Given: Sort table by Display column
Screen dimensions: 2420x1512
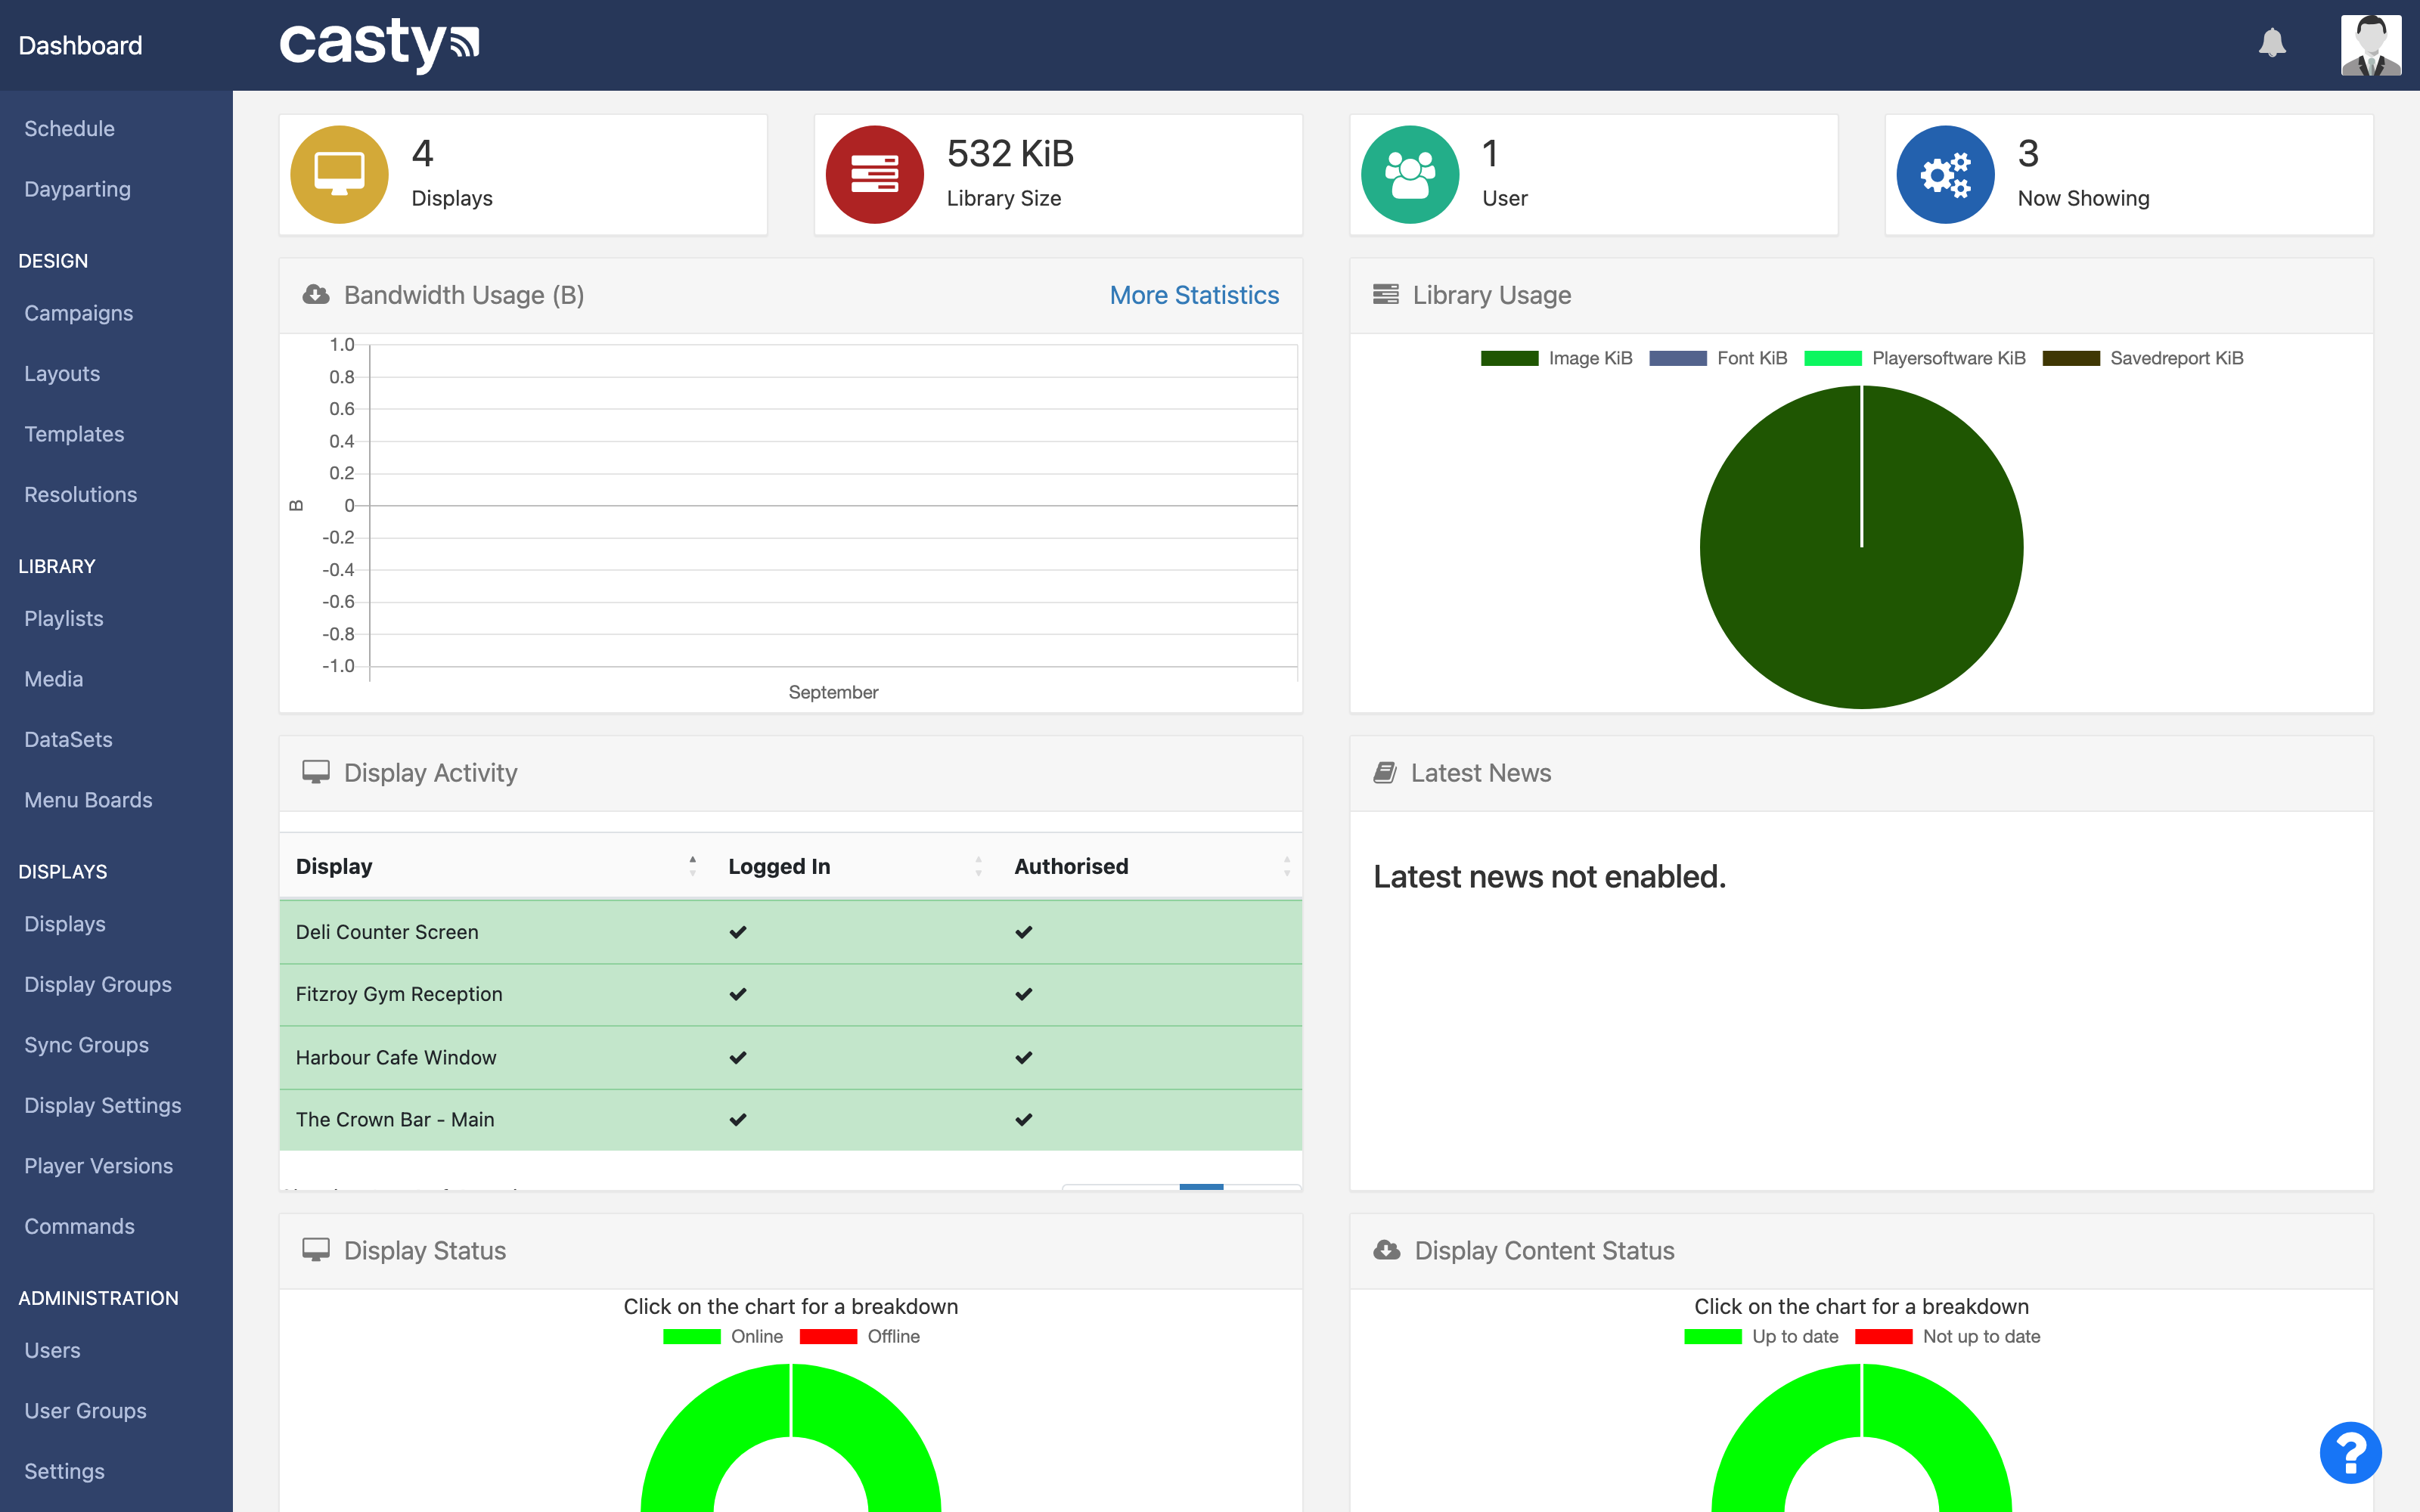Looking at the screenshot, I should pos(496,866).
